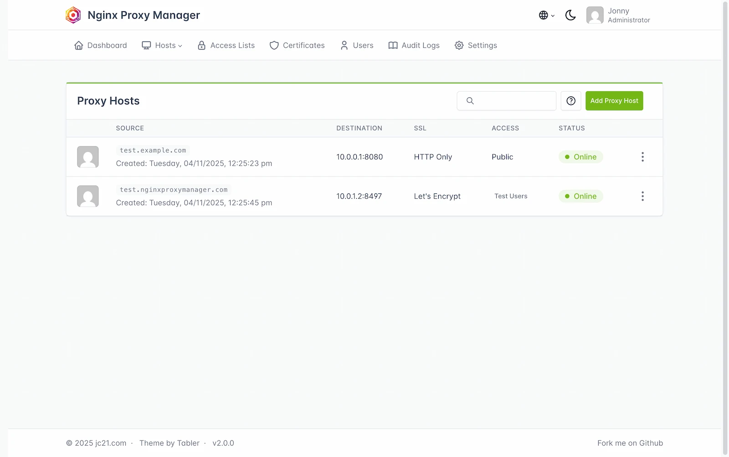Screen dimensions: 729x457
Task: Navigate to Users page
Action: pyautogui.click(x=357, y=45)
